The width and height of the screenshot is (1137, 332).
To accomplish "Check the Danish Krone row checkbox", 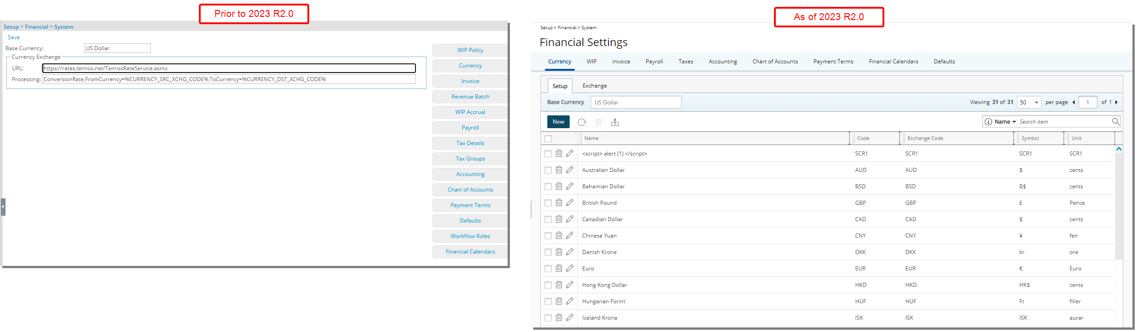I will tap(548, 252).
